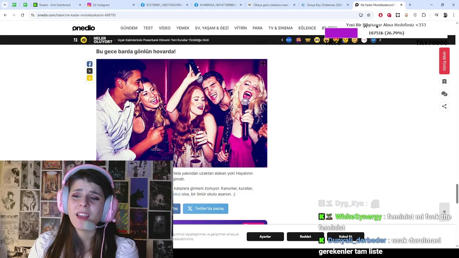Click the previous arrow in ticker carousel
This screenshot has height=258, width=459.
click(x=282, y=40)
